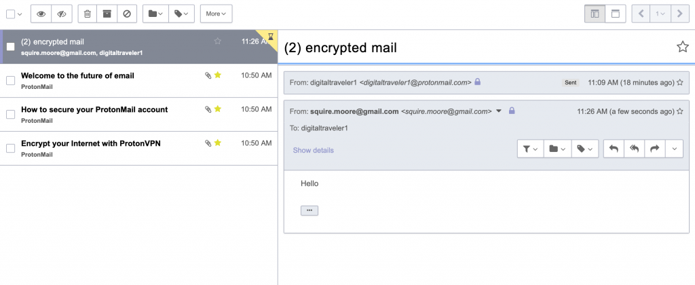
Task: Switch to column layout view
Action: point(595,14)
